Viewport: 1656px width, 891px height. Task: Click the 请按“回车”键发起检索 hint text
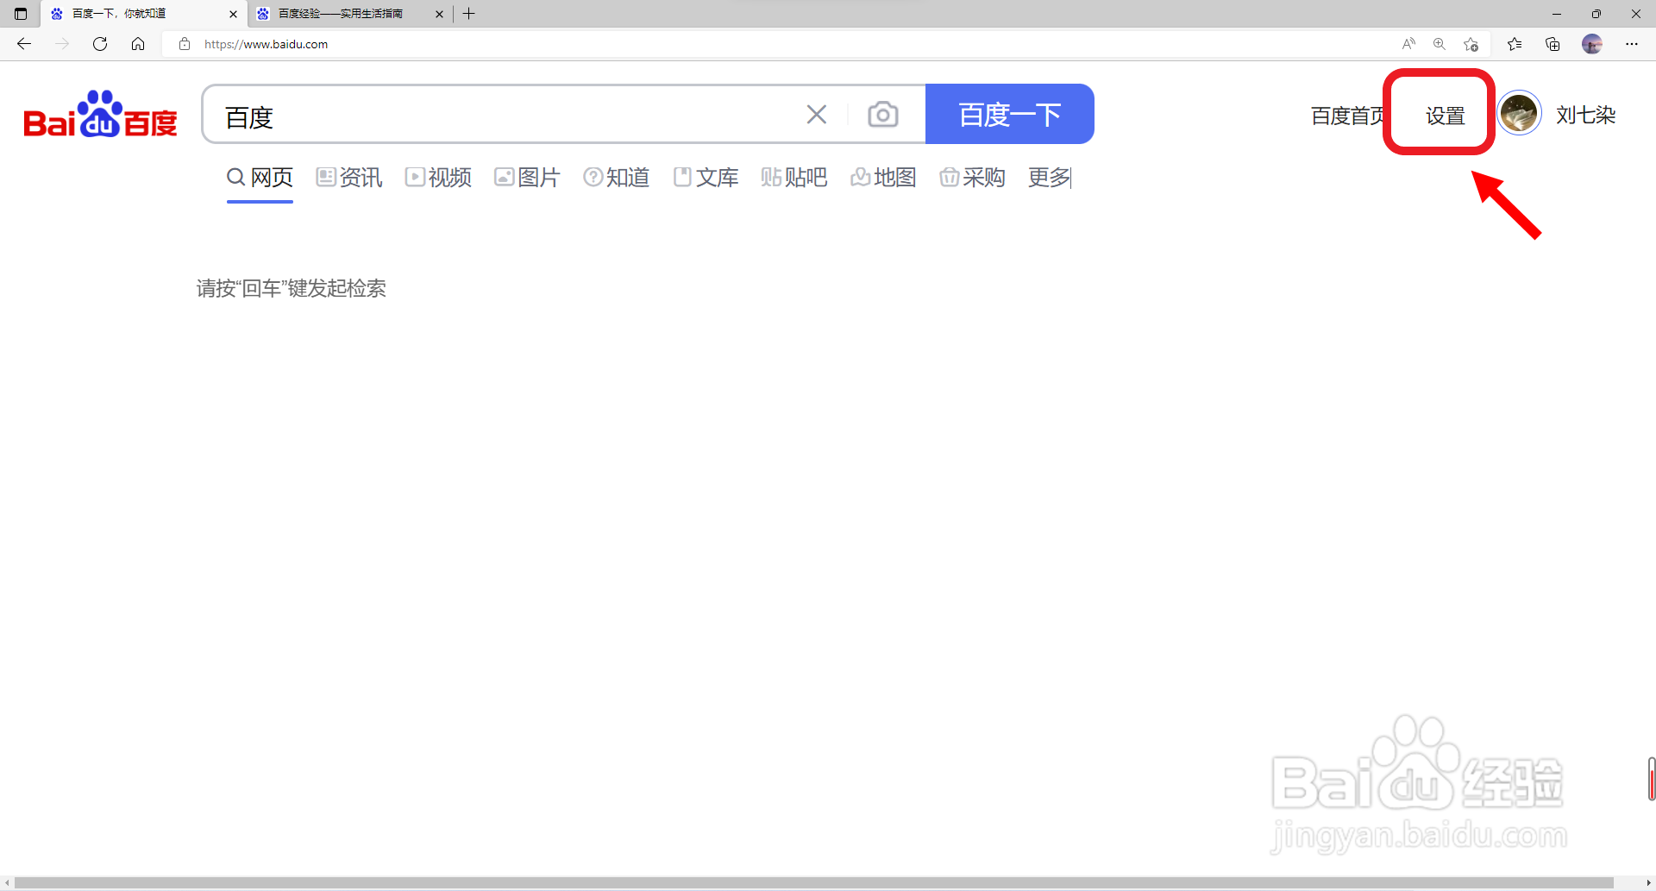tap(292, 288)
